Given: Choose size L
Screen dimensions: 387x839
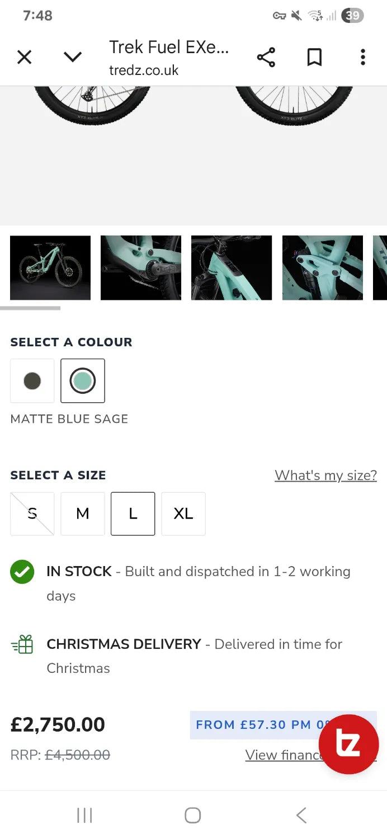Looking at the screenshot, I should pyautogui.click(x=133, y=514).
